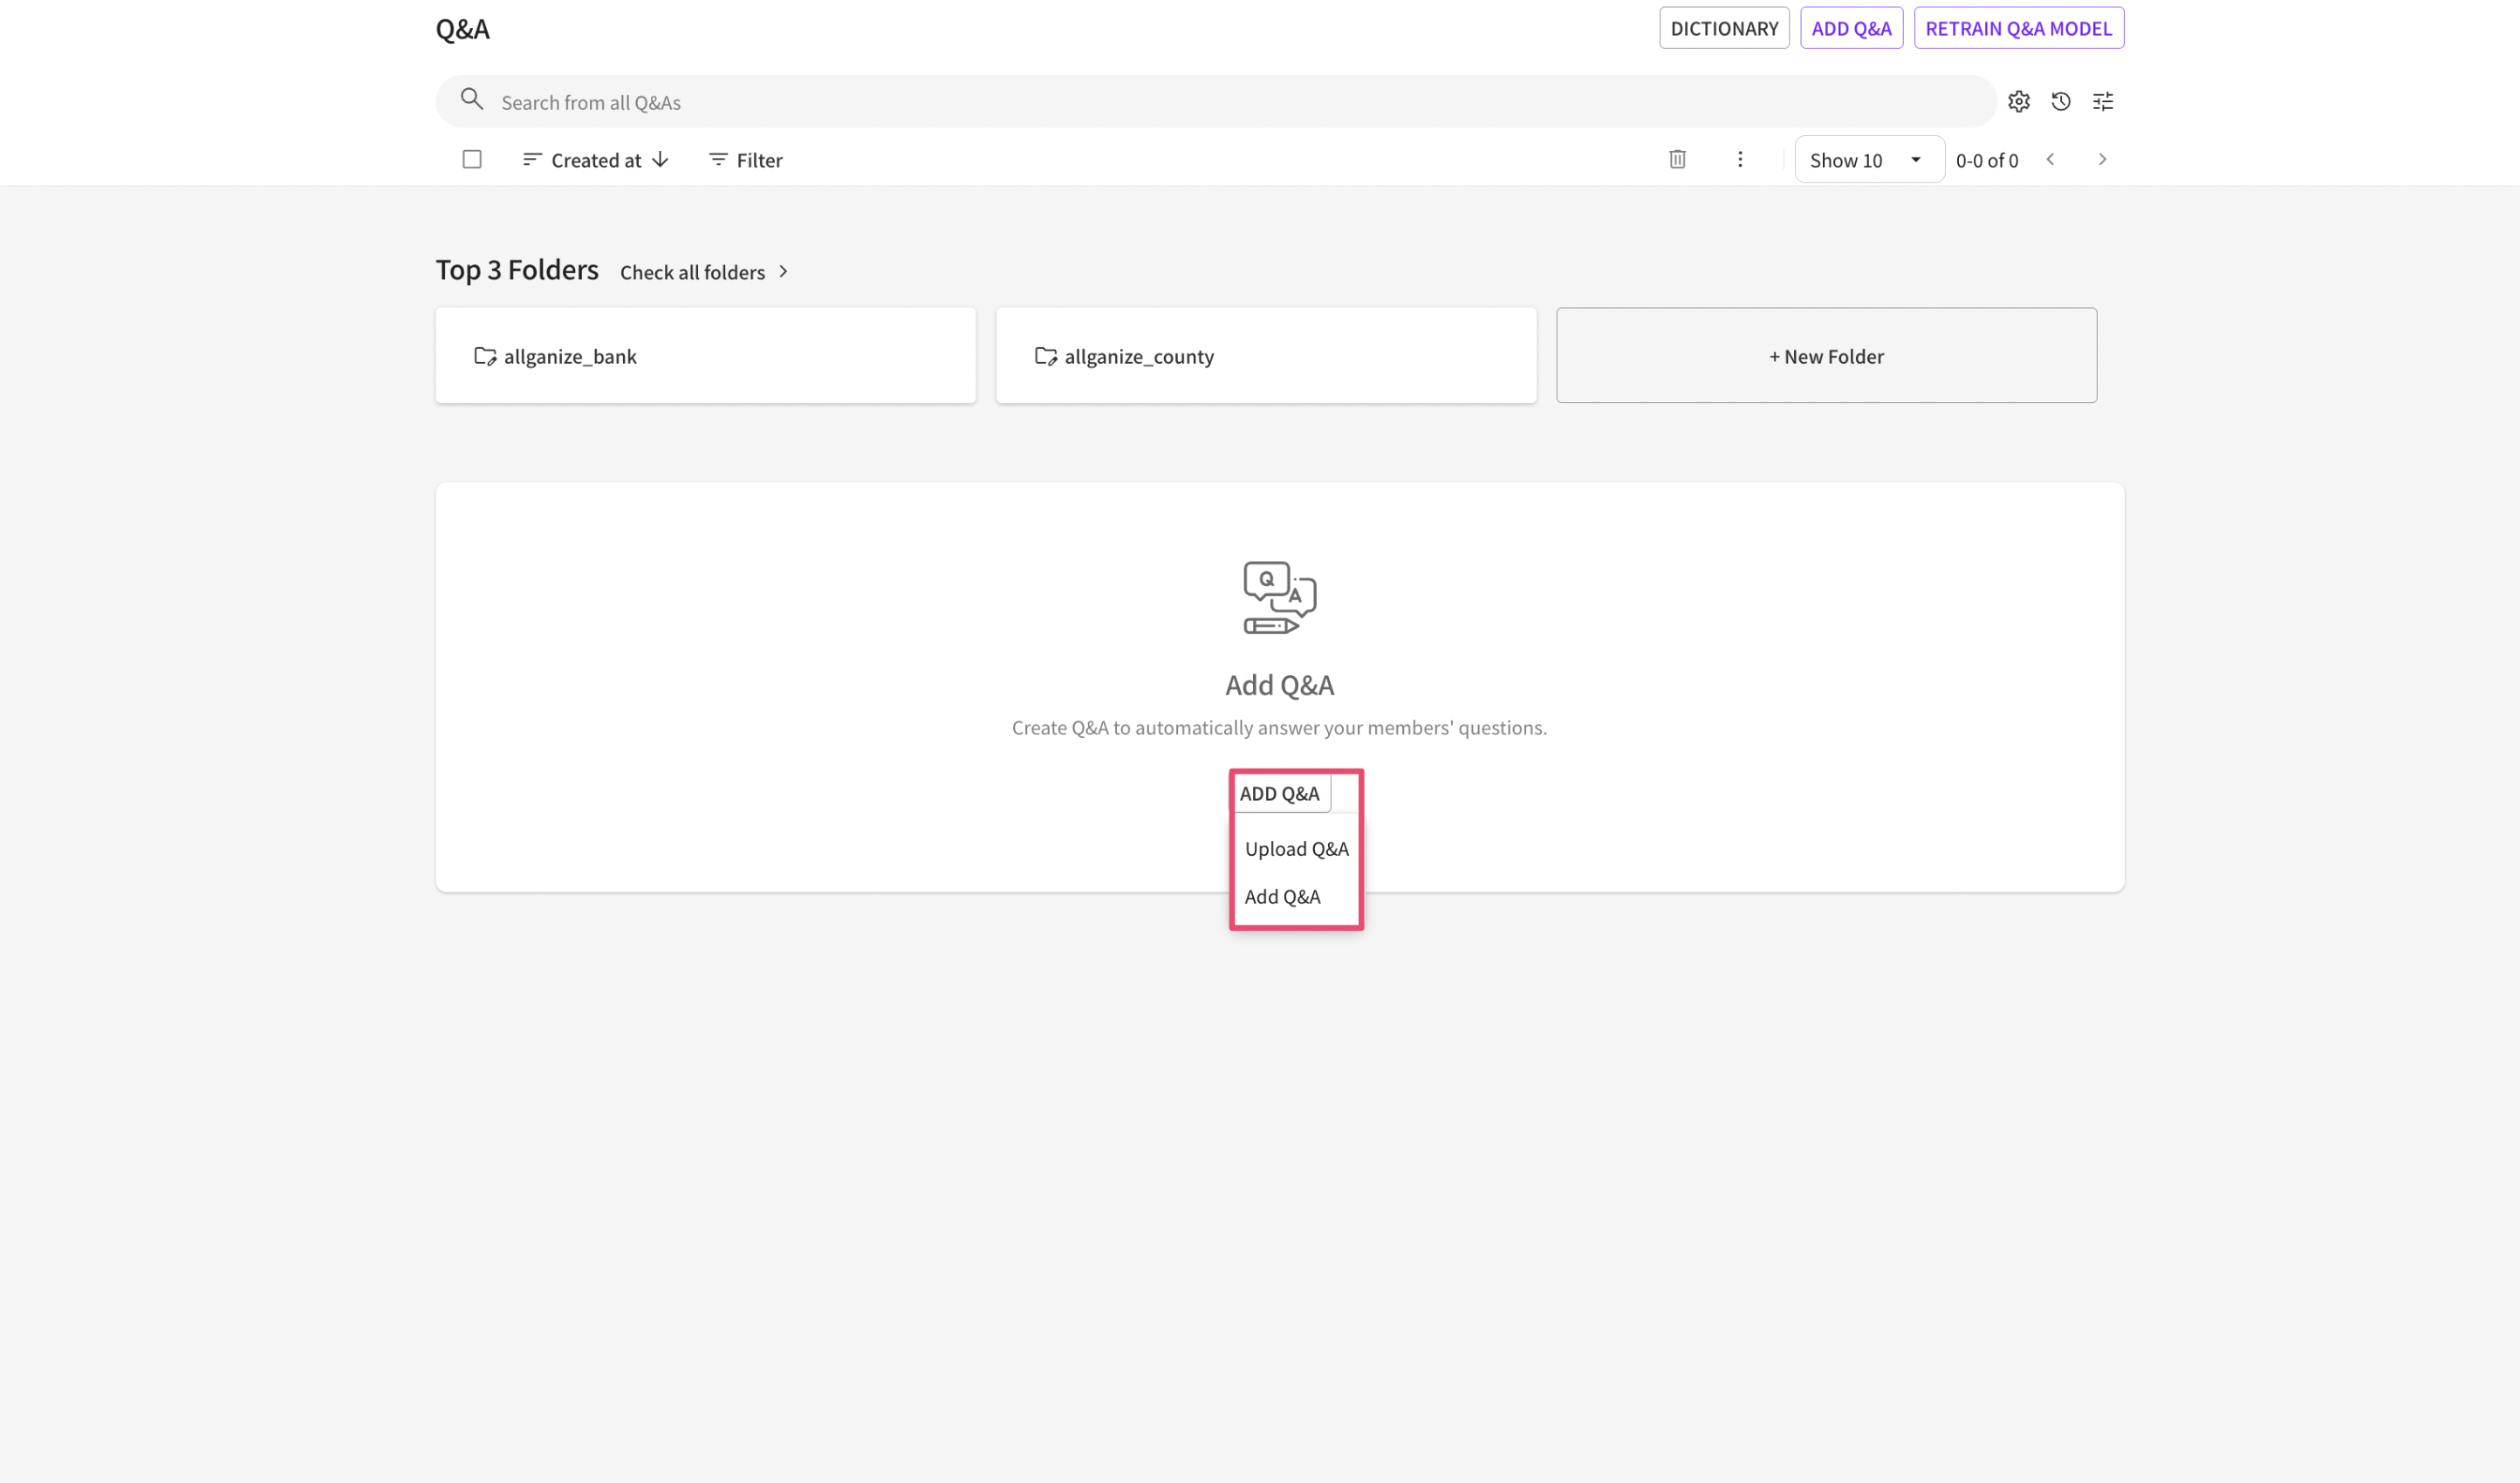This screenshot has height=1483, width=2520.
Task: Click the trash delete icon
Action: pos(1677,159)
